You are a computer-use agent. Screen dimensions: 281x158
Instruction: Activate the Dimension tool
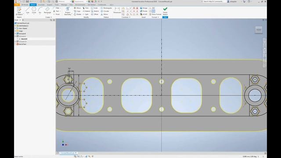[117, 11]
